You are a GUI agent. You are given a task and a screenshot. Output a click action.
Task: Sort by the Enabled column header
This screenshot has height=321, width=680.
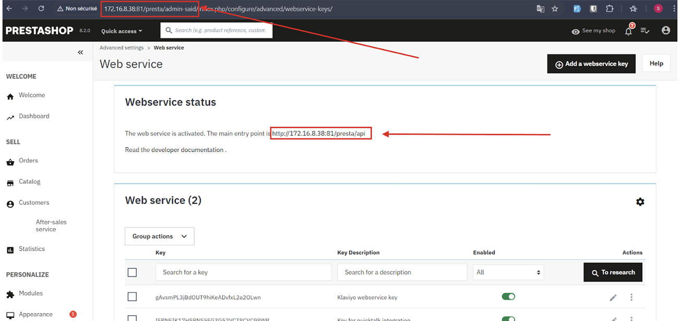(x=484, y=253)
